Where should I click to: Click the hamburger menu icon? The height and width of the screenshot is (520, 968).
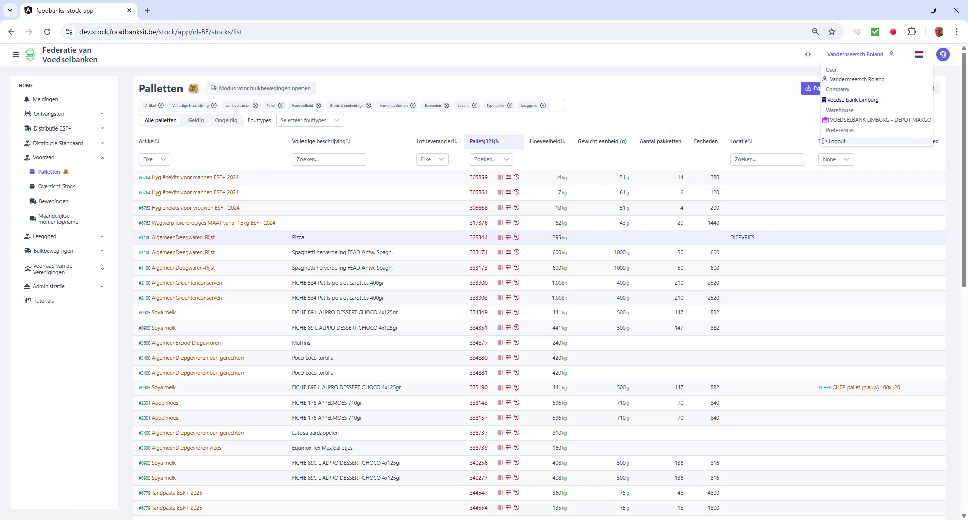coord(16,54)
